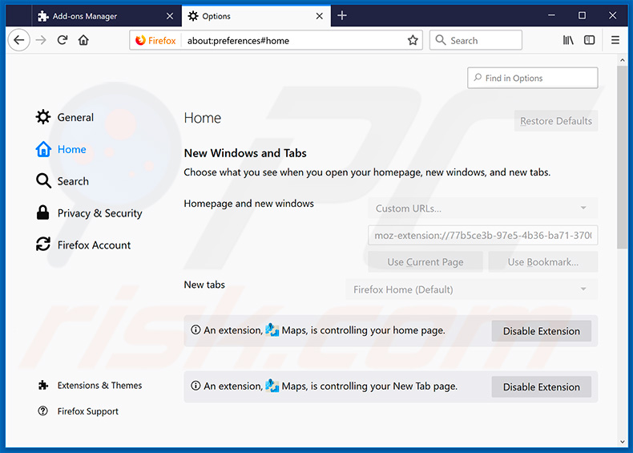This screenshot has width=633, height=453.
Task: Close the Options tab
Action: coord(320,16)
